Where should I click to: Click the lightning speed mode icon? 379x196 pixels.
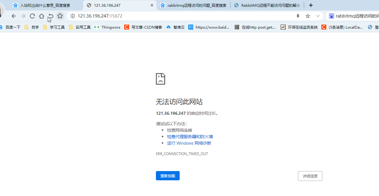point(298,16)
